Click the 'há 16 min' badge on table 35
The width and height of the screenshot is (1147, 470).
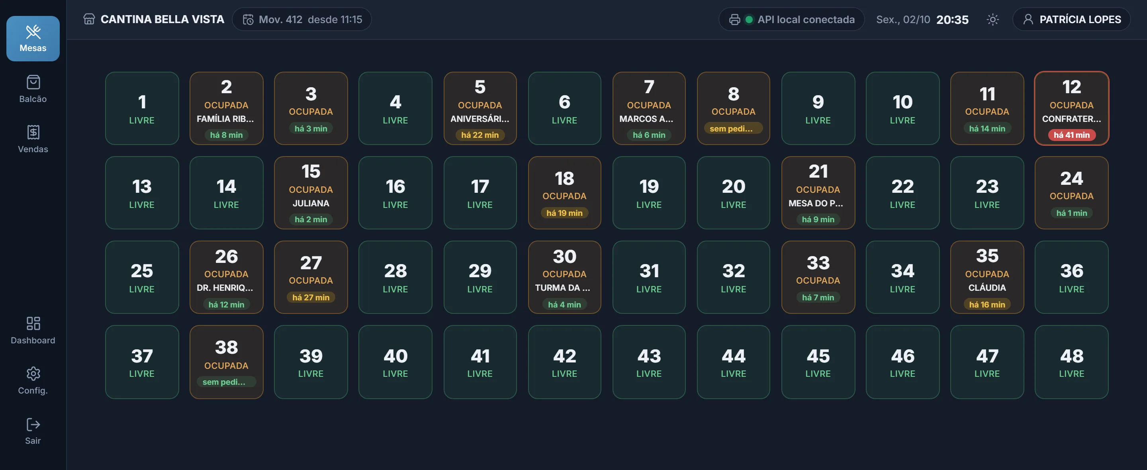(987, 304)
